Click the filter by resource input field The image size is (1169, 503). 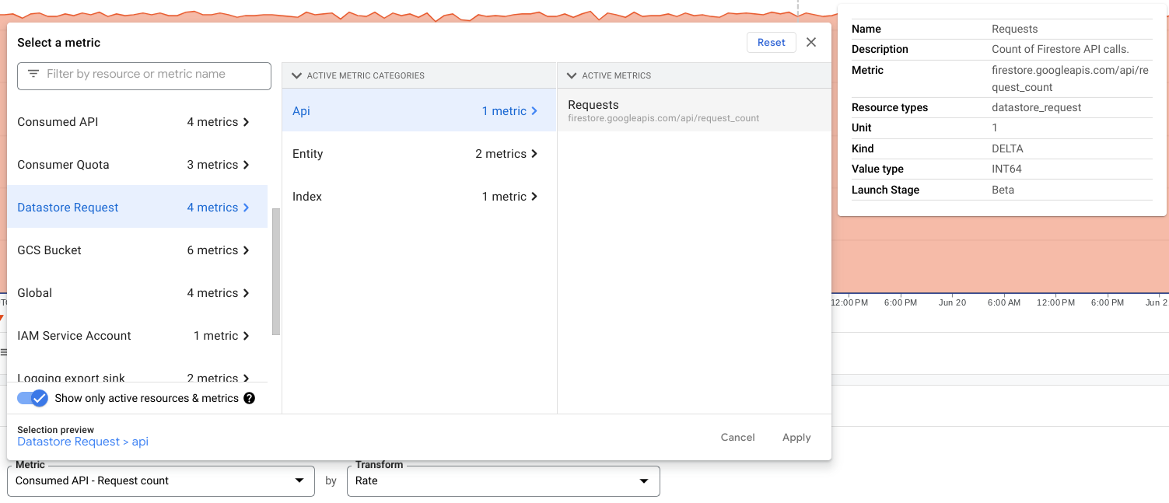[154, 75]
